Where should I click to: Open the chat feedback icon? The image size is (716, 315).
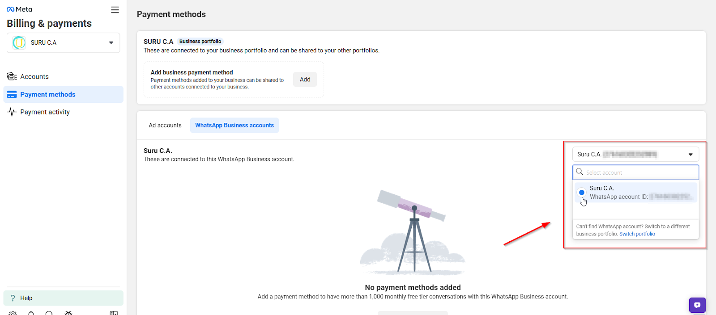click(697, 305)
